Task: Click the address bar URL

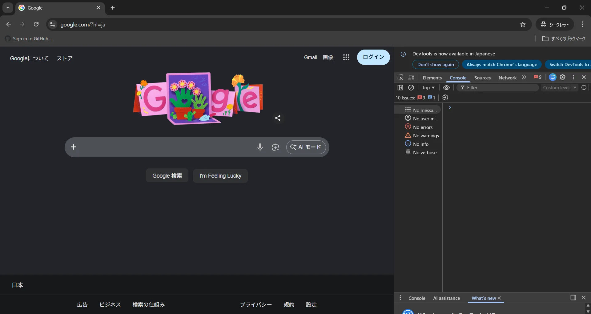Action: (83, 25)
